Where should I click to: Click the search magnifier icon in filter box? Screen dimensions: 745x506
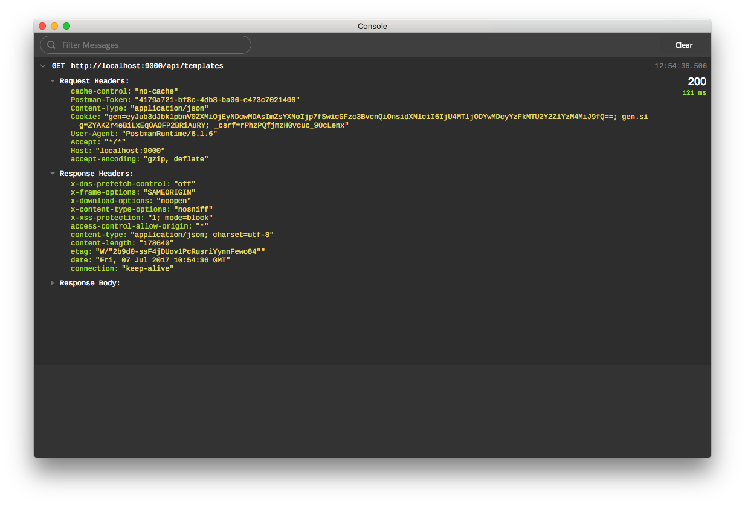coord(51,45)
